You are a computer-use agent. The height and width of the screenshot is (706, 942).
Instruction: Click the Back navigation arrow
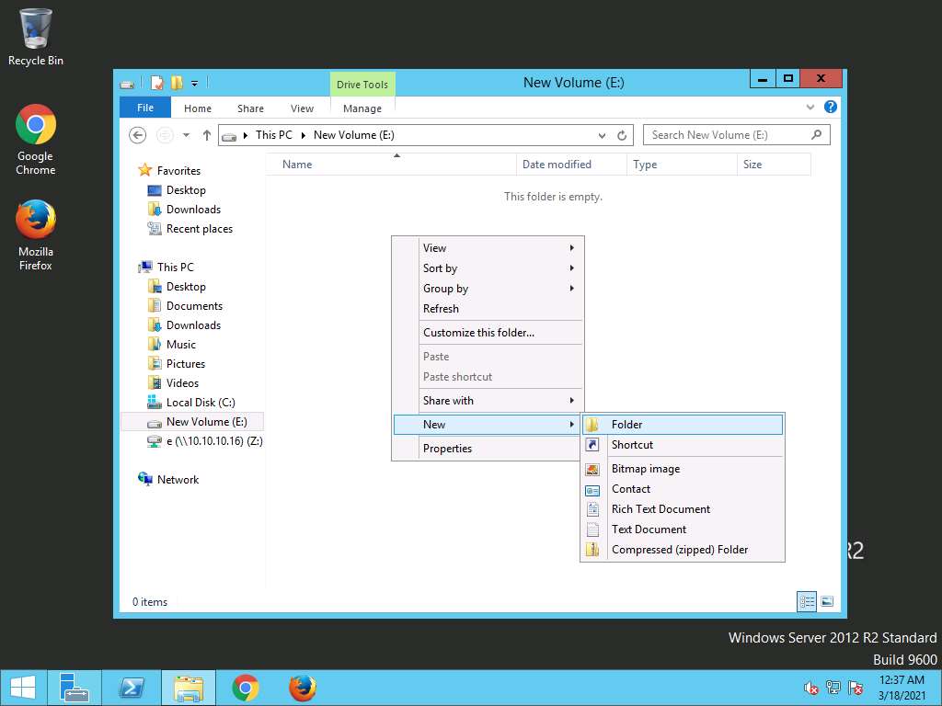click(x=138, y=136)
